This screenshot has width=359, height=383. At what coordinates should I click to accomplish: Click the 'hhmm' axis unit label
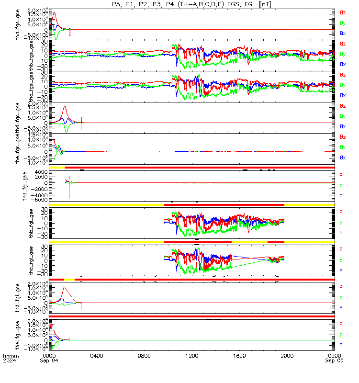(x=11, y=356)
